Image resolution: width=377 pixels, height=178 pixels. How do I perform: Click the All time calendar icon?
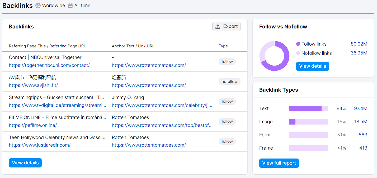(70, 6)
